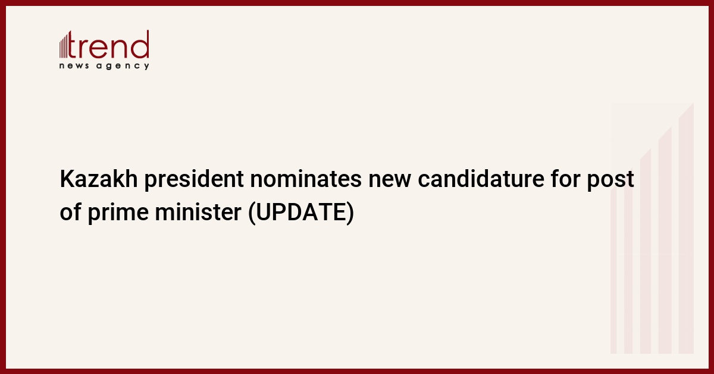Click the "trend" wordmark in logo
714x374 pixels.
[110, 46]
